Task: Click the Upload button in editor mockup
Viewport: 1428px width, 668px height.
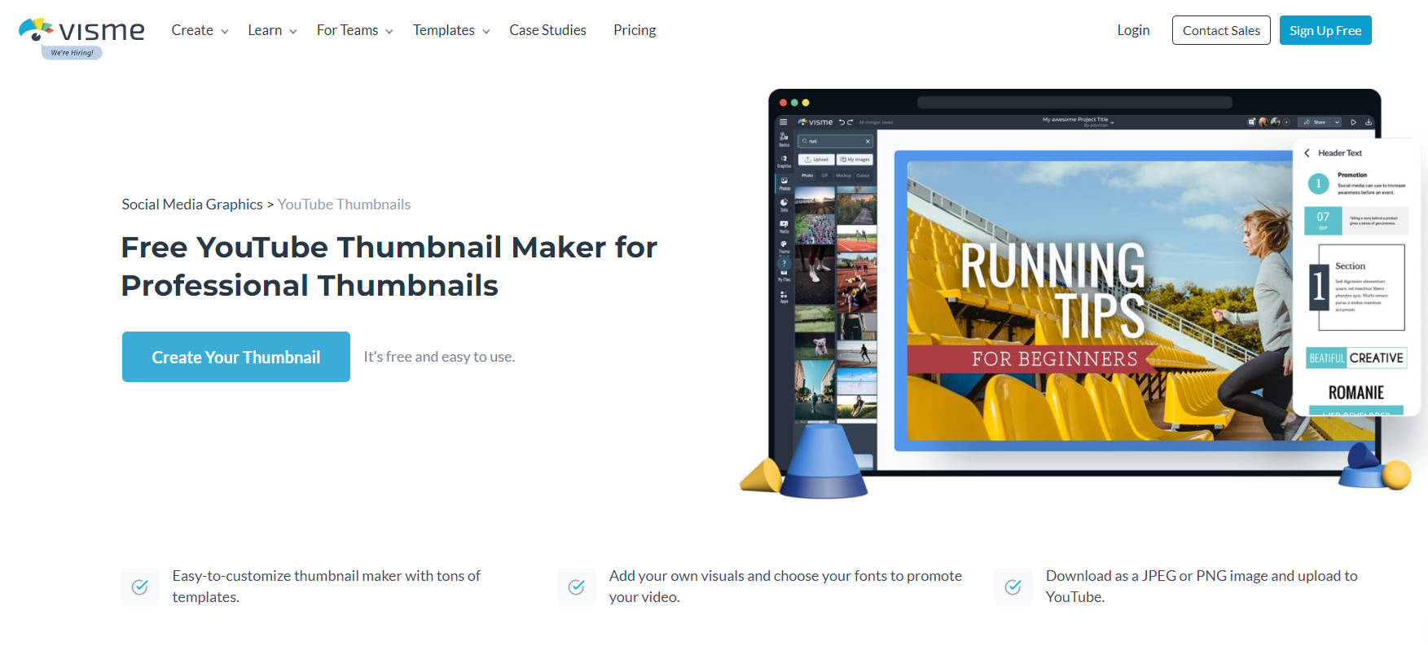Action: 816,160
